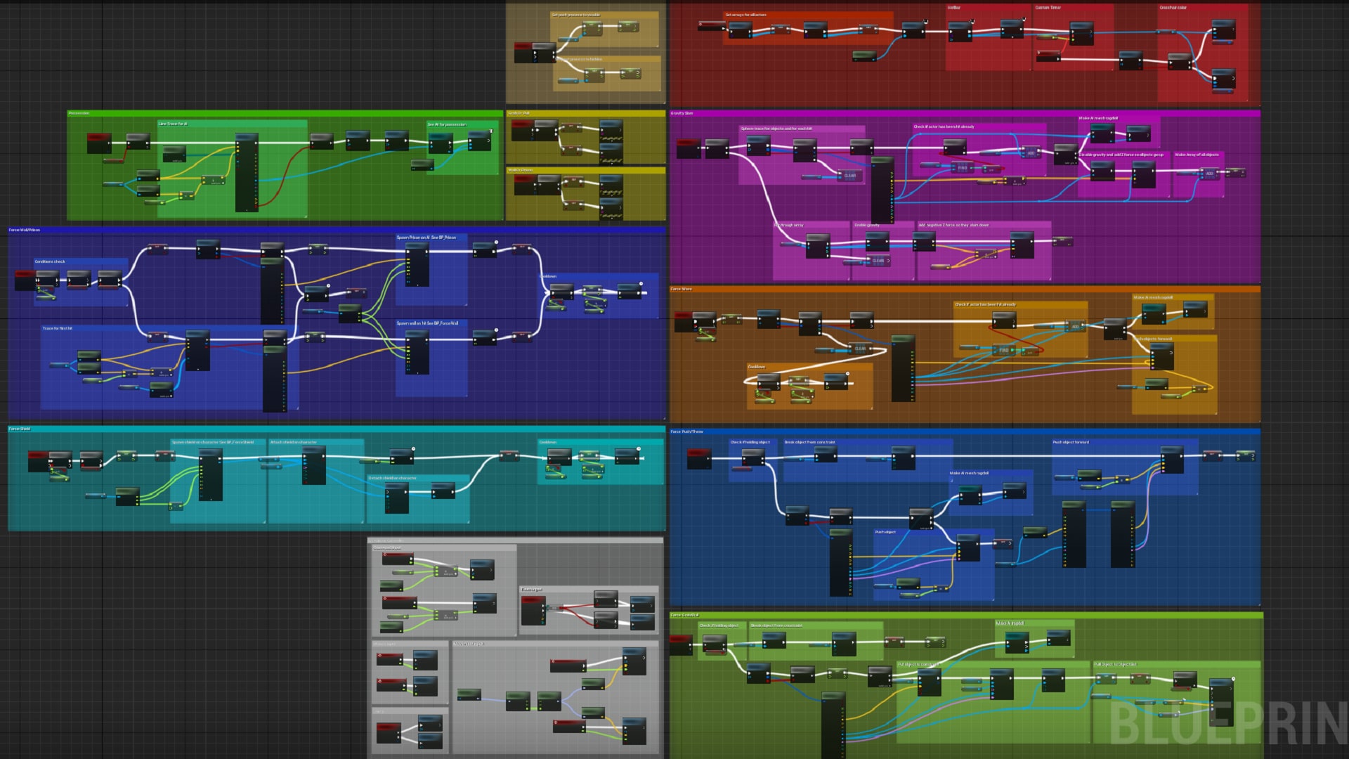1349x759 pixels.
Task: Click CLEAR node inside Sphere trace comment
Action: 849,176
